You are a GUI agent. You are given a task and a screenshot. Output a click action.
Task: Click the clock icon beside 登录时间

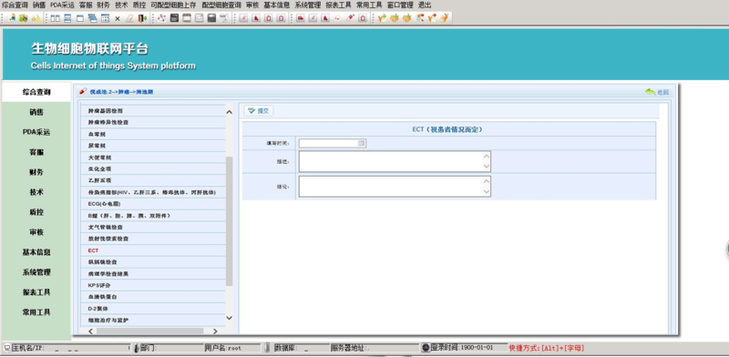426,348
